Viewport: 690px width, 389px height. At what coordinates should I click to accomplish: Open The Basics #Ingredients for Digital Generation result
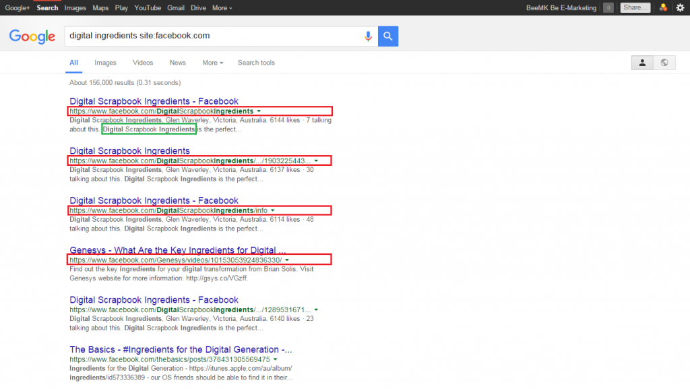pos(181,350)
